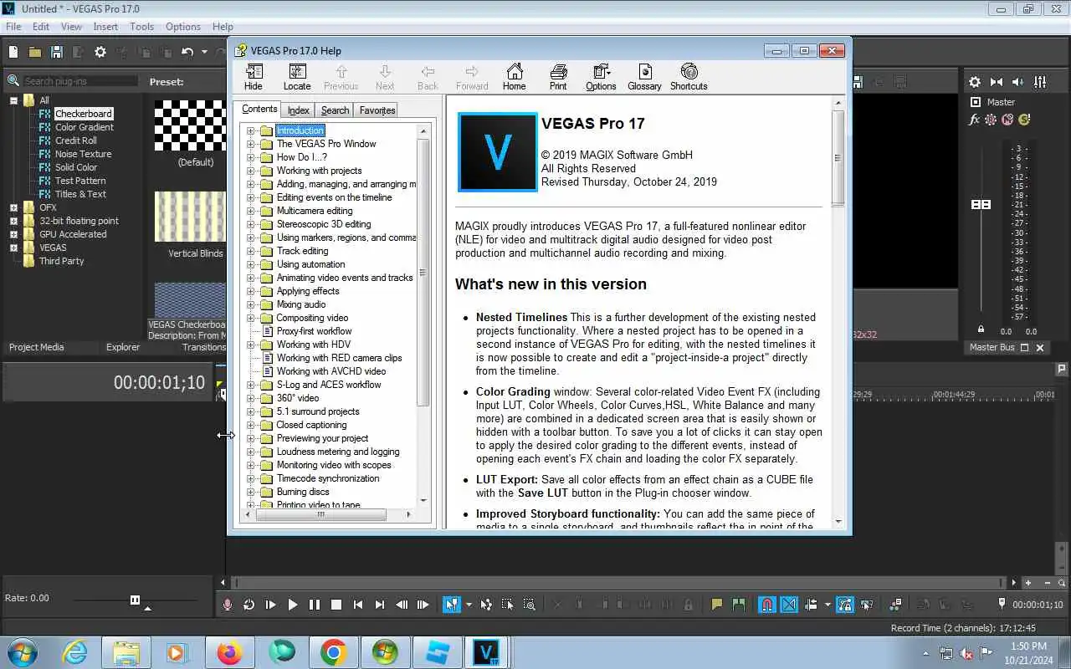Viewport: 1071px width, 669px height.
Task: Toggle Dim Output in Master Bus
Action: point(1018,82)
